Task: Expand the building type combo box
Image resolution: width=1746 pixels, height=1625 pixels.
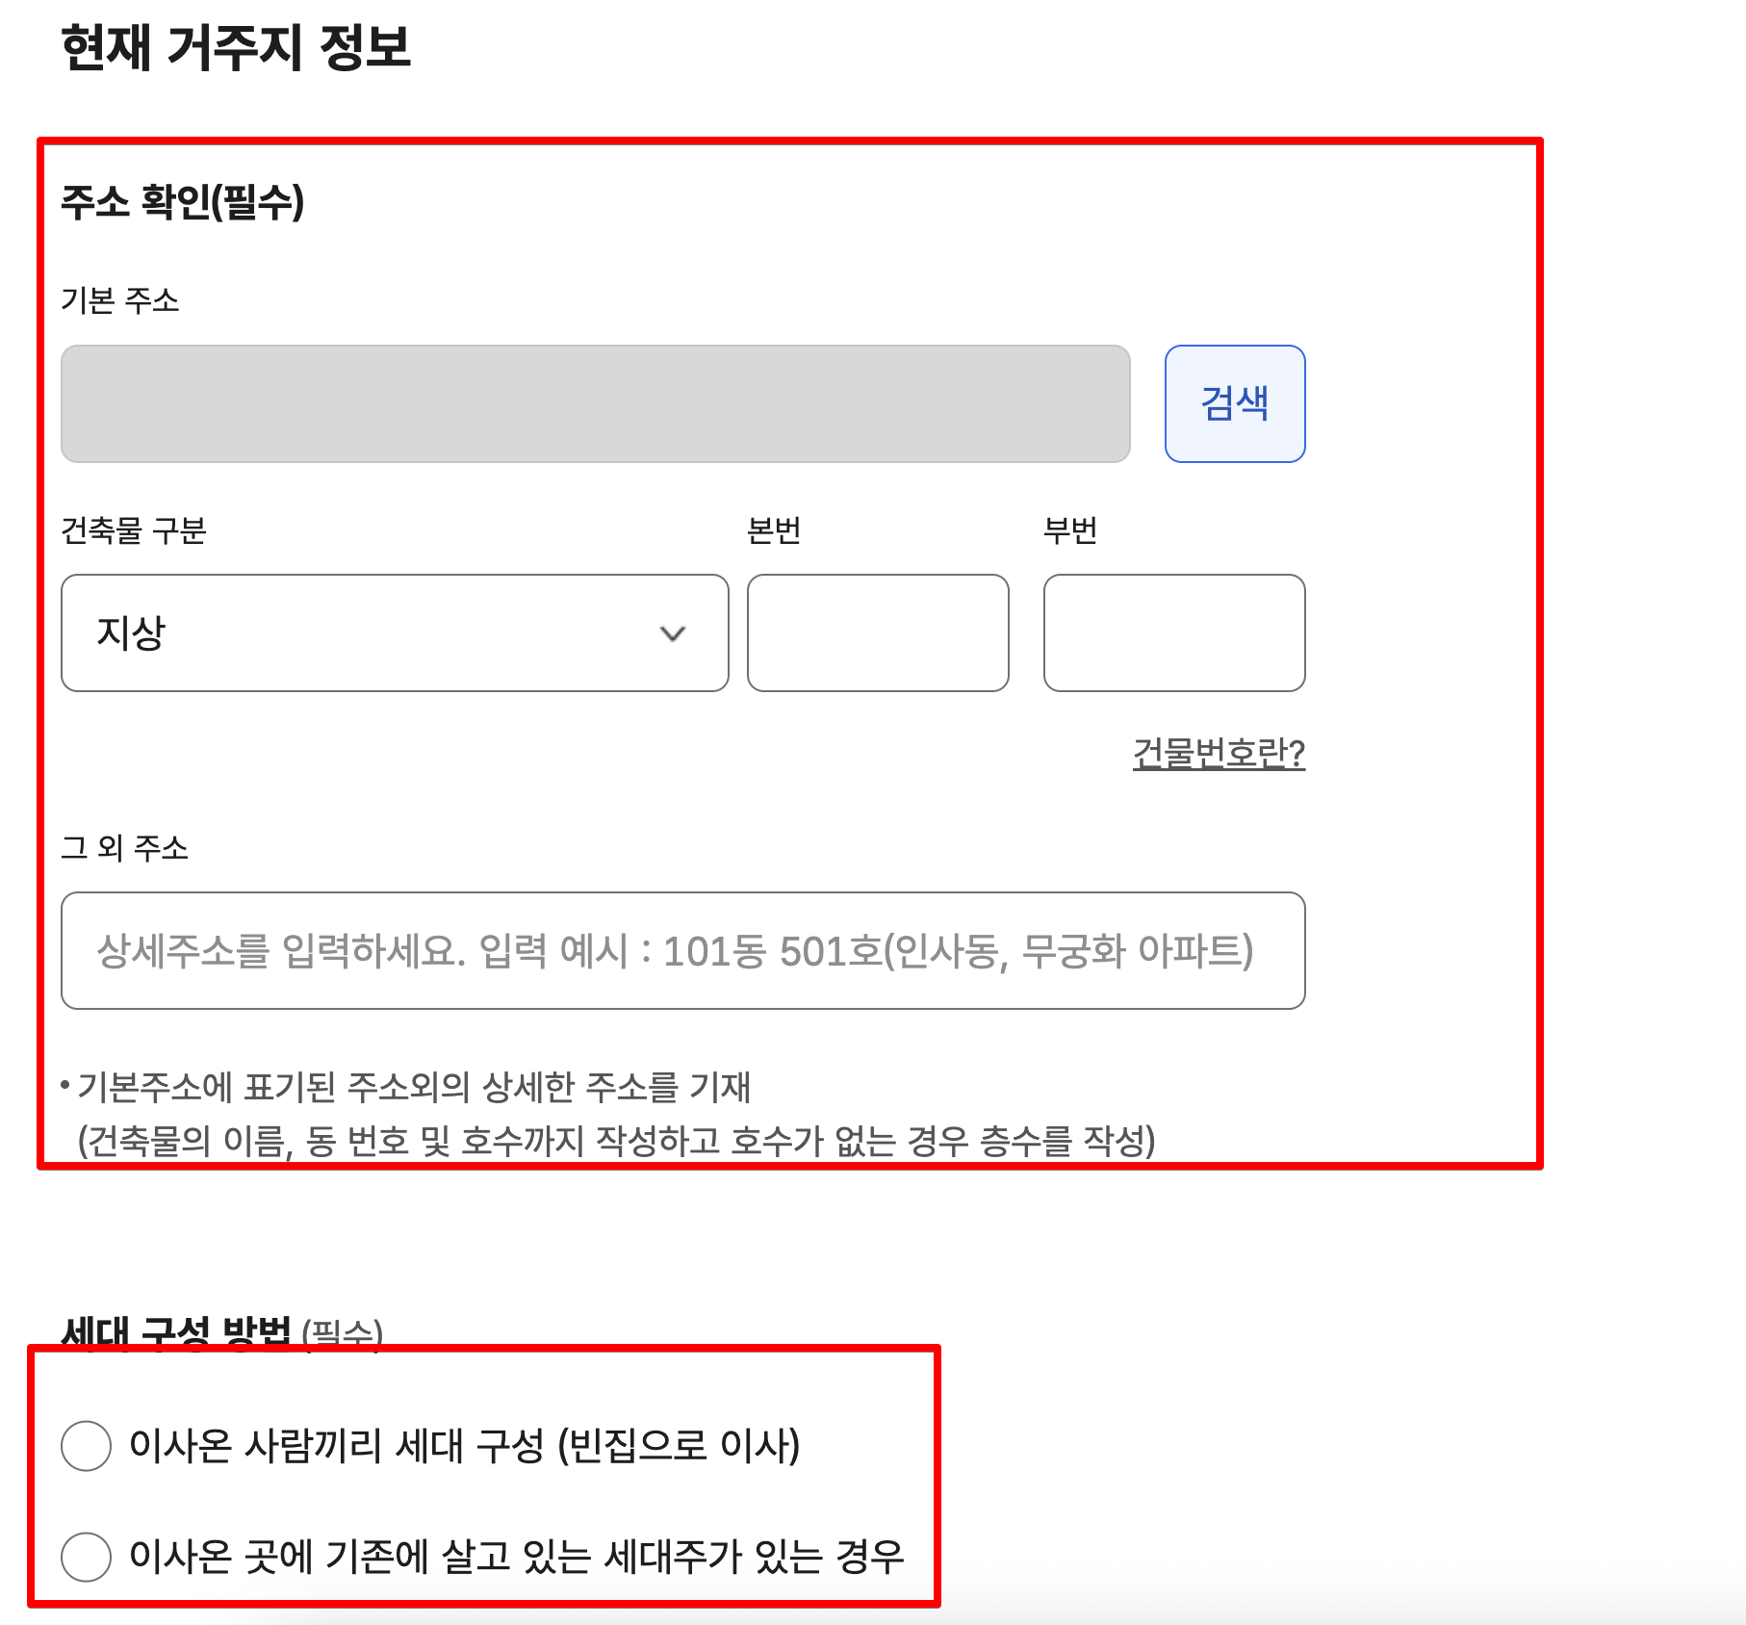Action: pos(395,632)
